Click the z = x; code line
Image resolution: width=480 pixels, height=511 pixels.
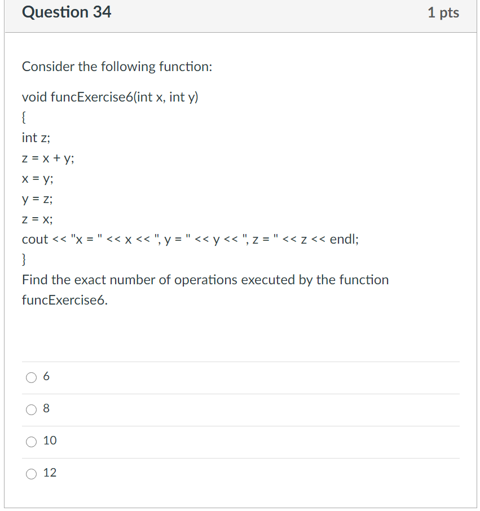[37, 219]
